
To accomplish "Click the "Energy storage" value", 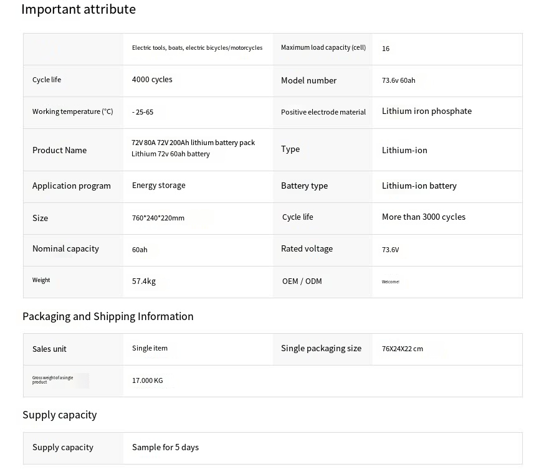I will 159,186.
